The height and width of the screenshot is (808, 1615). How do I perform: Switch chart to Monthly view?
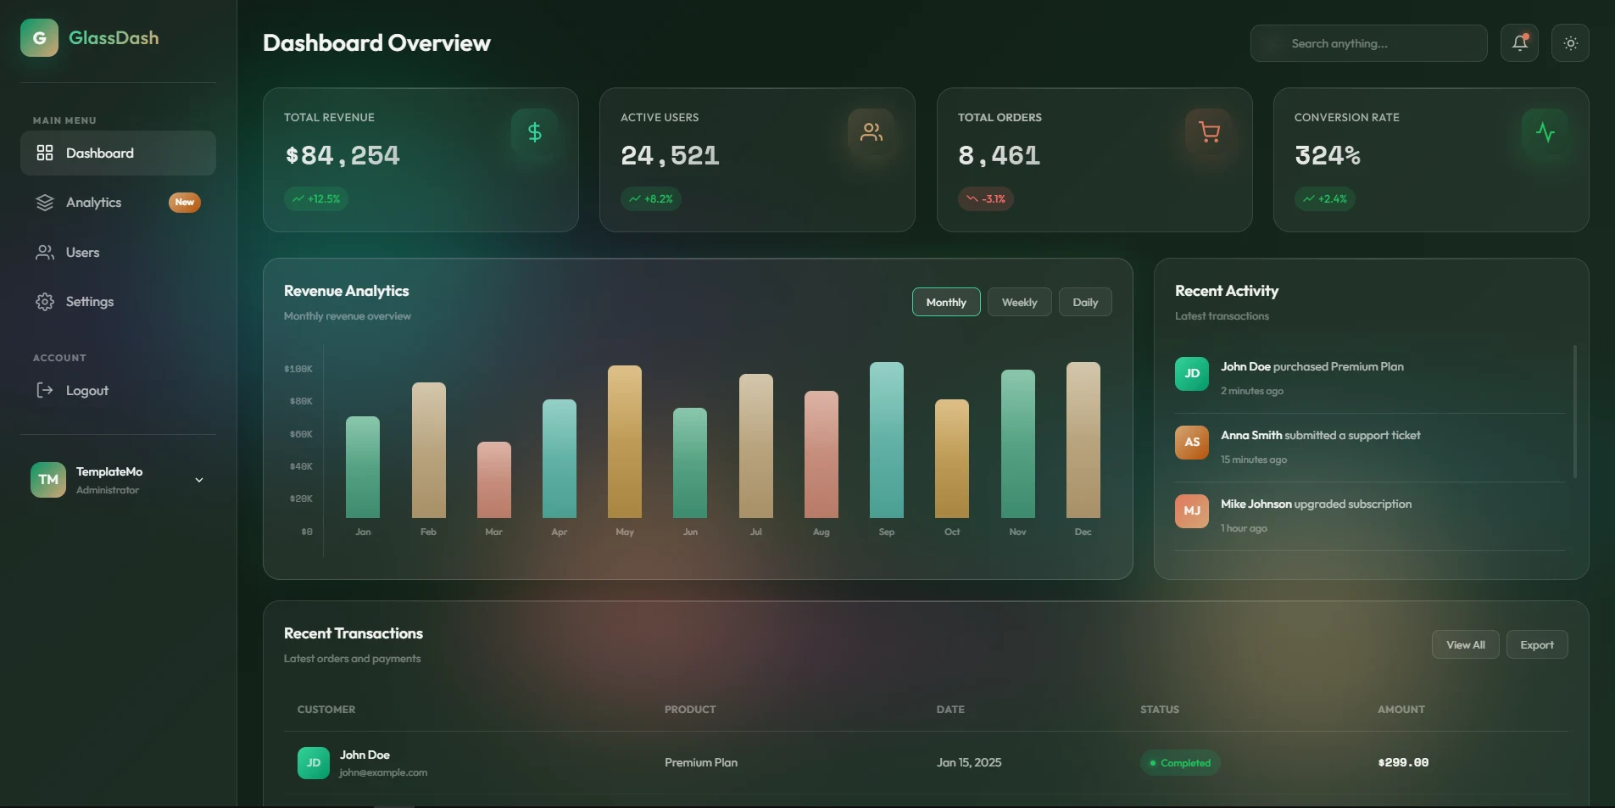point(946,302)
